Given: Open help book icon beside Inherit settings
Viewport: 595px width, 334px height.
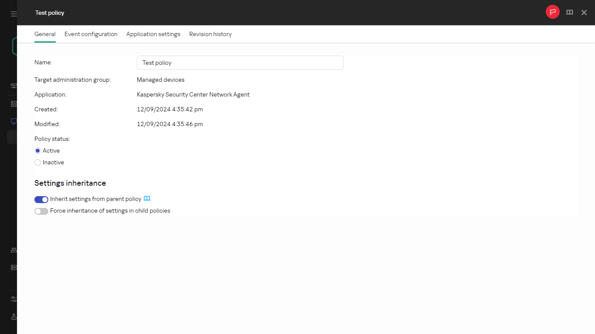Looking at the screenshot, I should [x=147, y=199].
